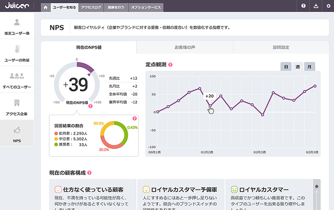This screenshot has height=210, width=334.
Task: Open the アクセスログ menu tab
Action: pos(91,7)
